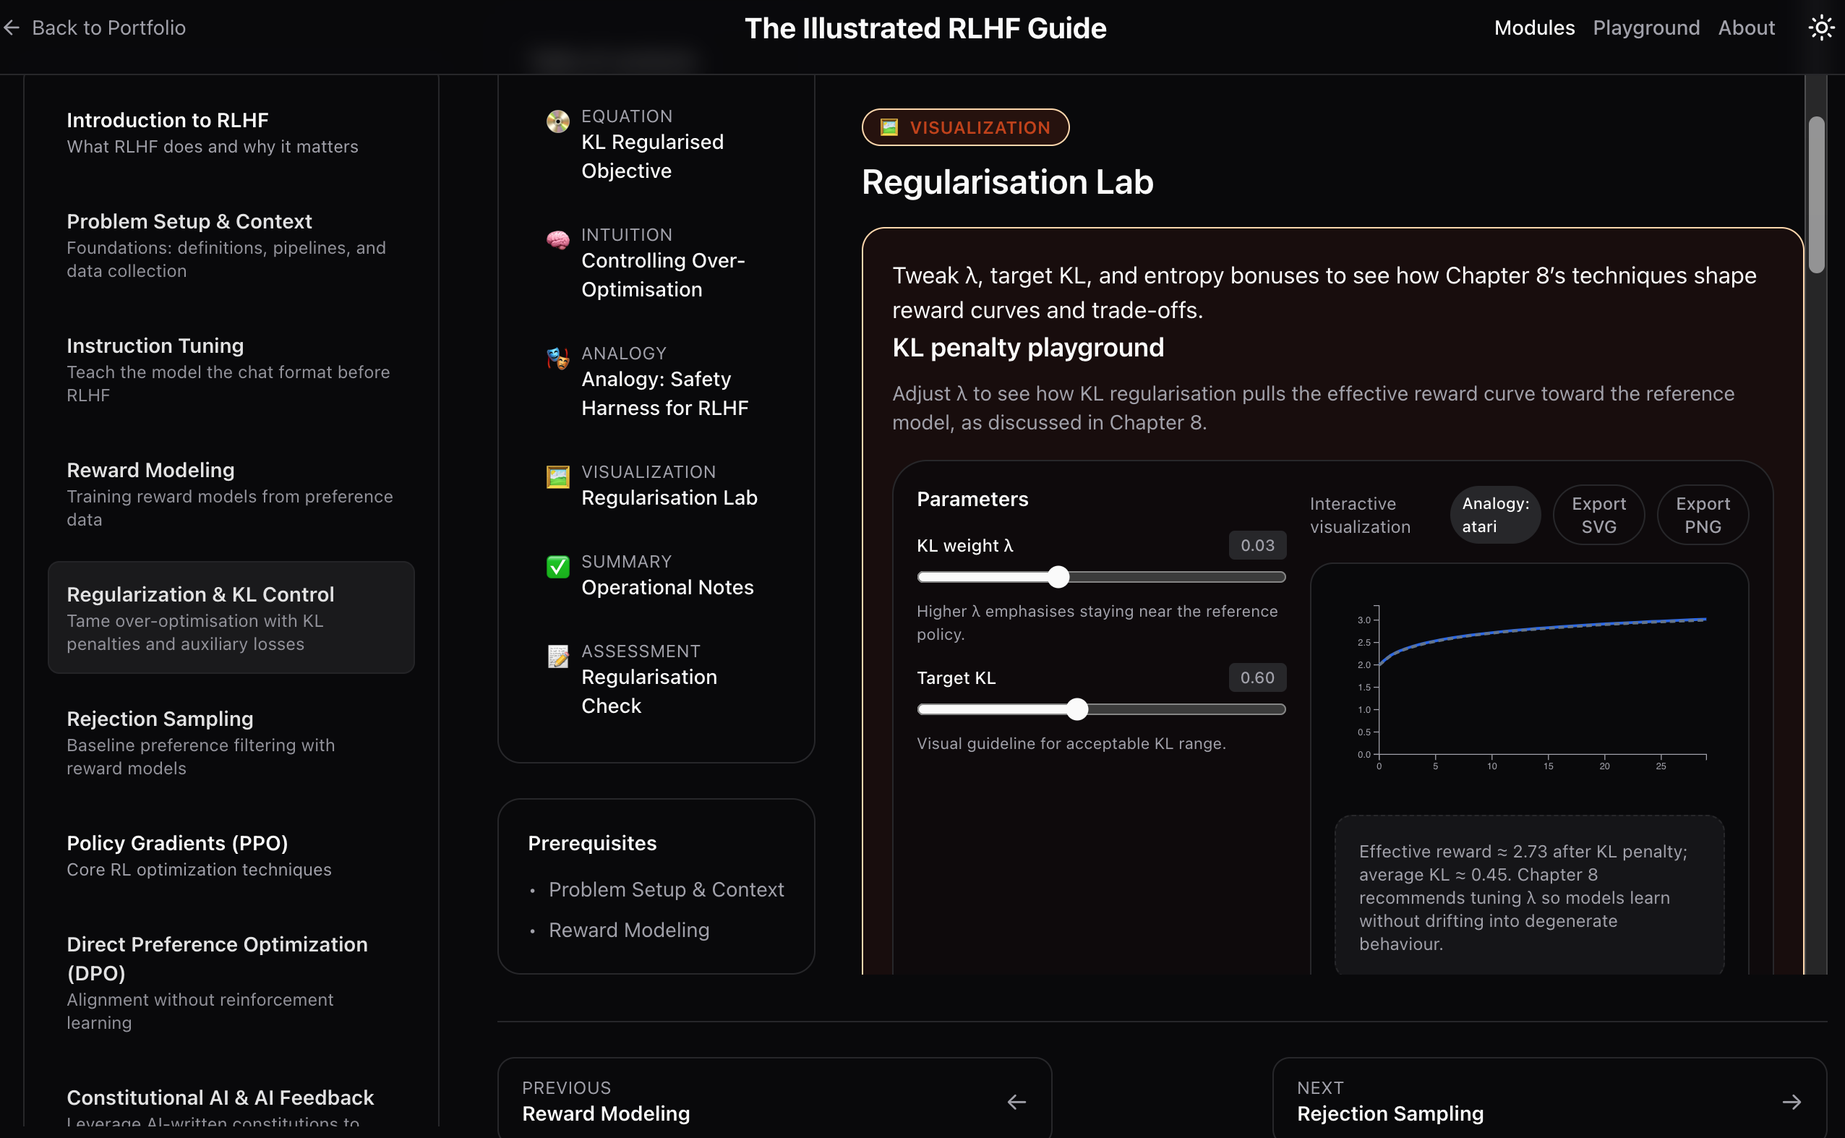Image resolution: width=1845 pixels, height=1138 pixels.
Task: Click the Next arrow toward Rejection Sampling
Action: click(x=1791, y=1101)
